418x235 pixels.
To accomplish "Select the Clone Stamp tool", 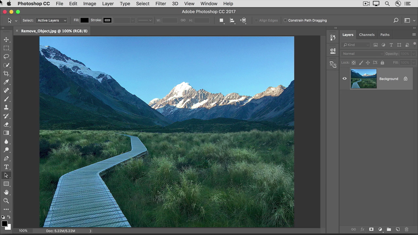I will [6, 107].
